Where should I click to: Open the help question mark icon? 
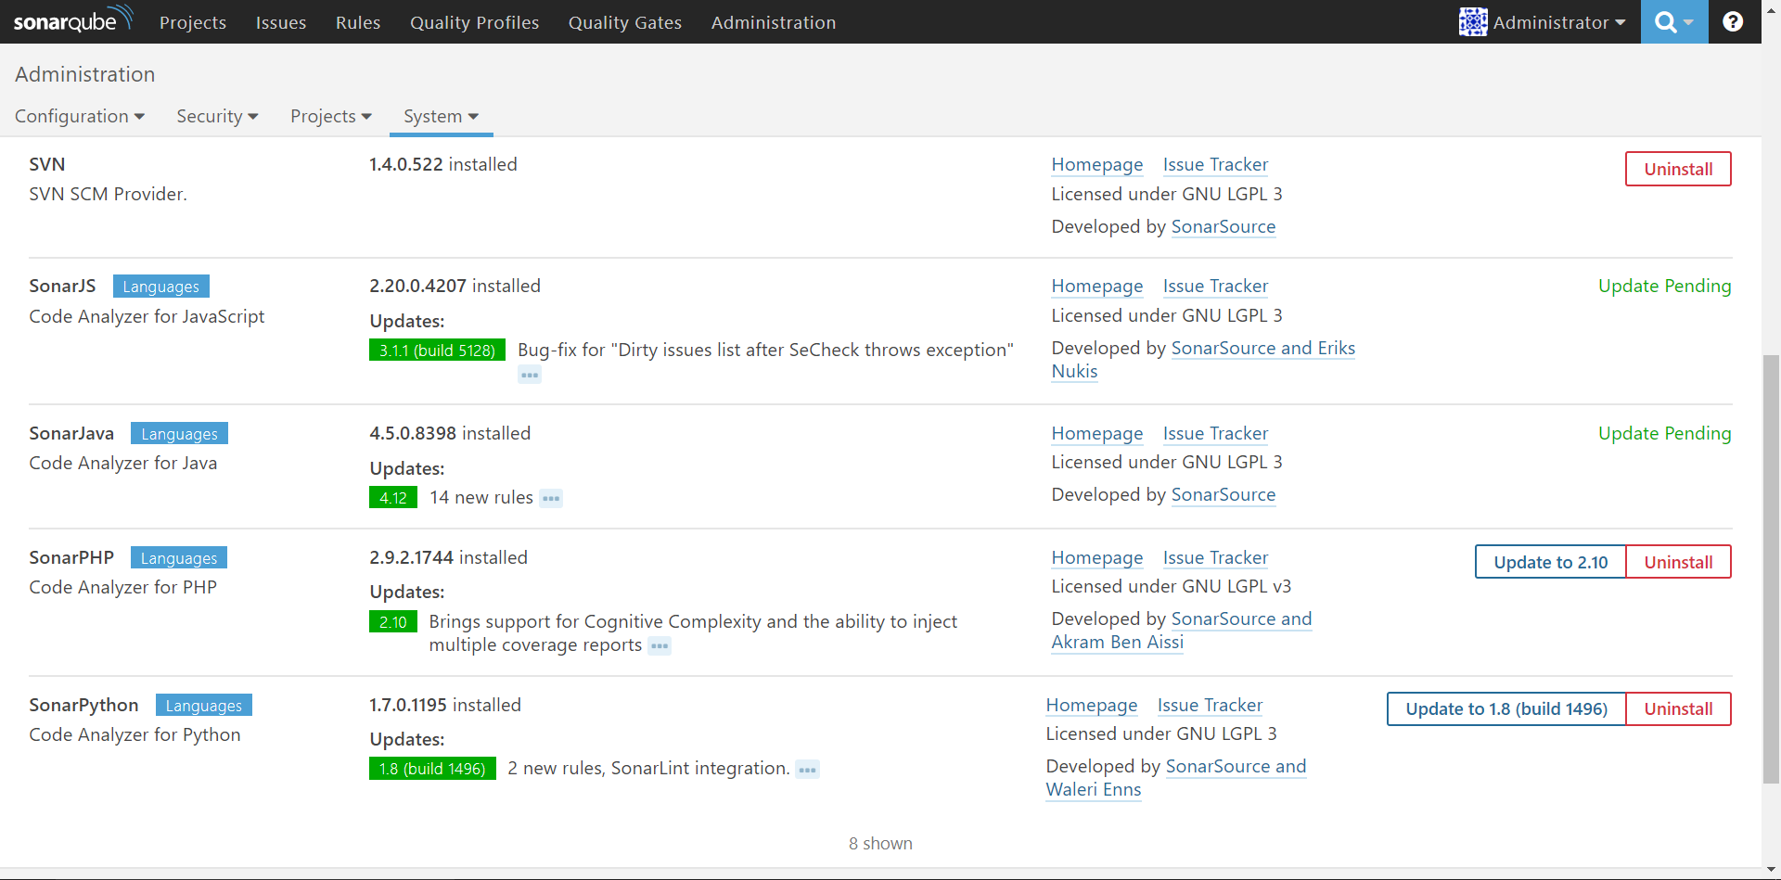point(1732,21)
